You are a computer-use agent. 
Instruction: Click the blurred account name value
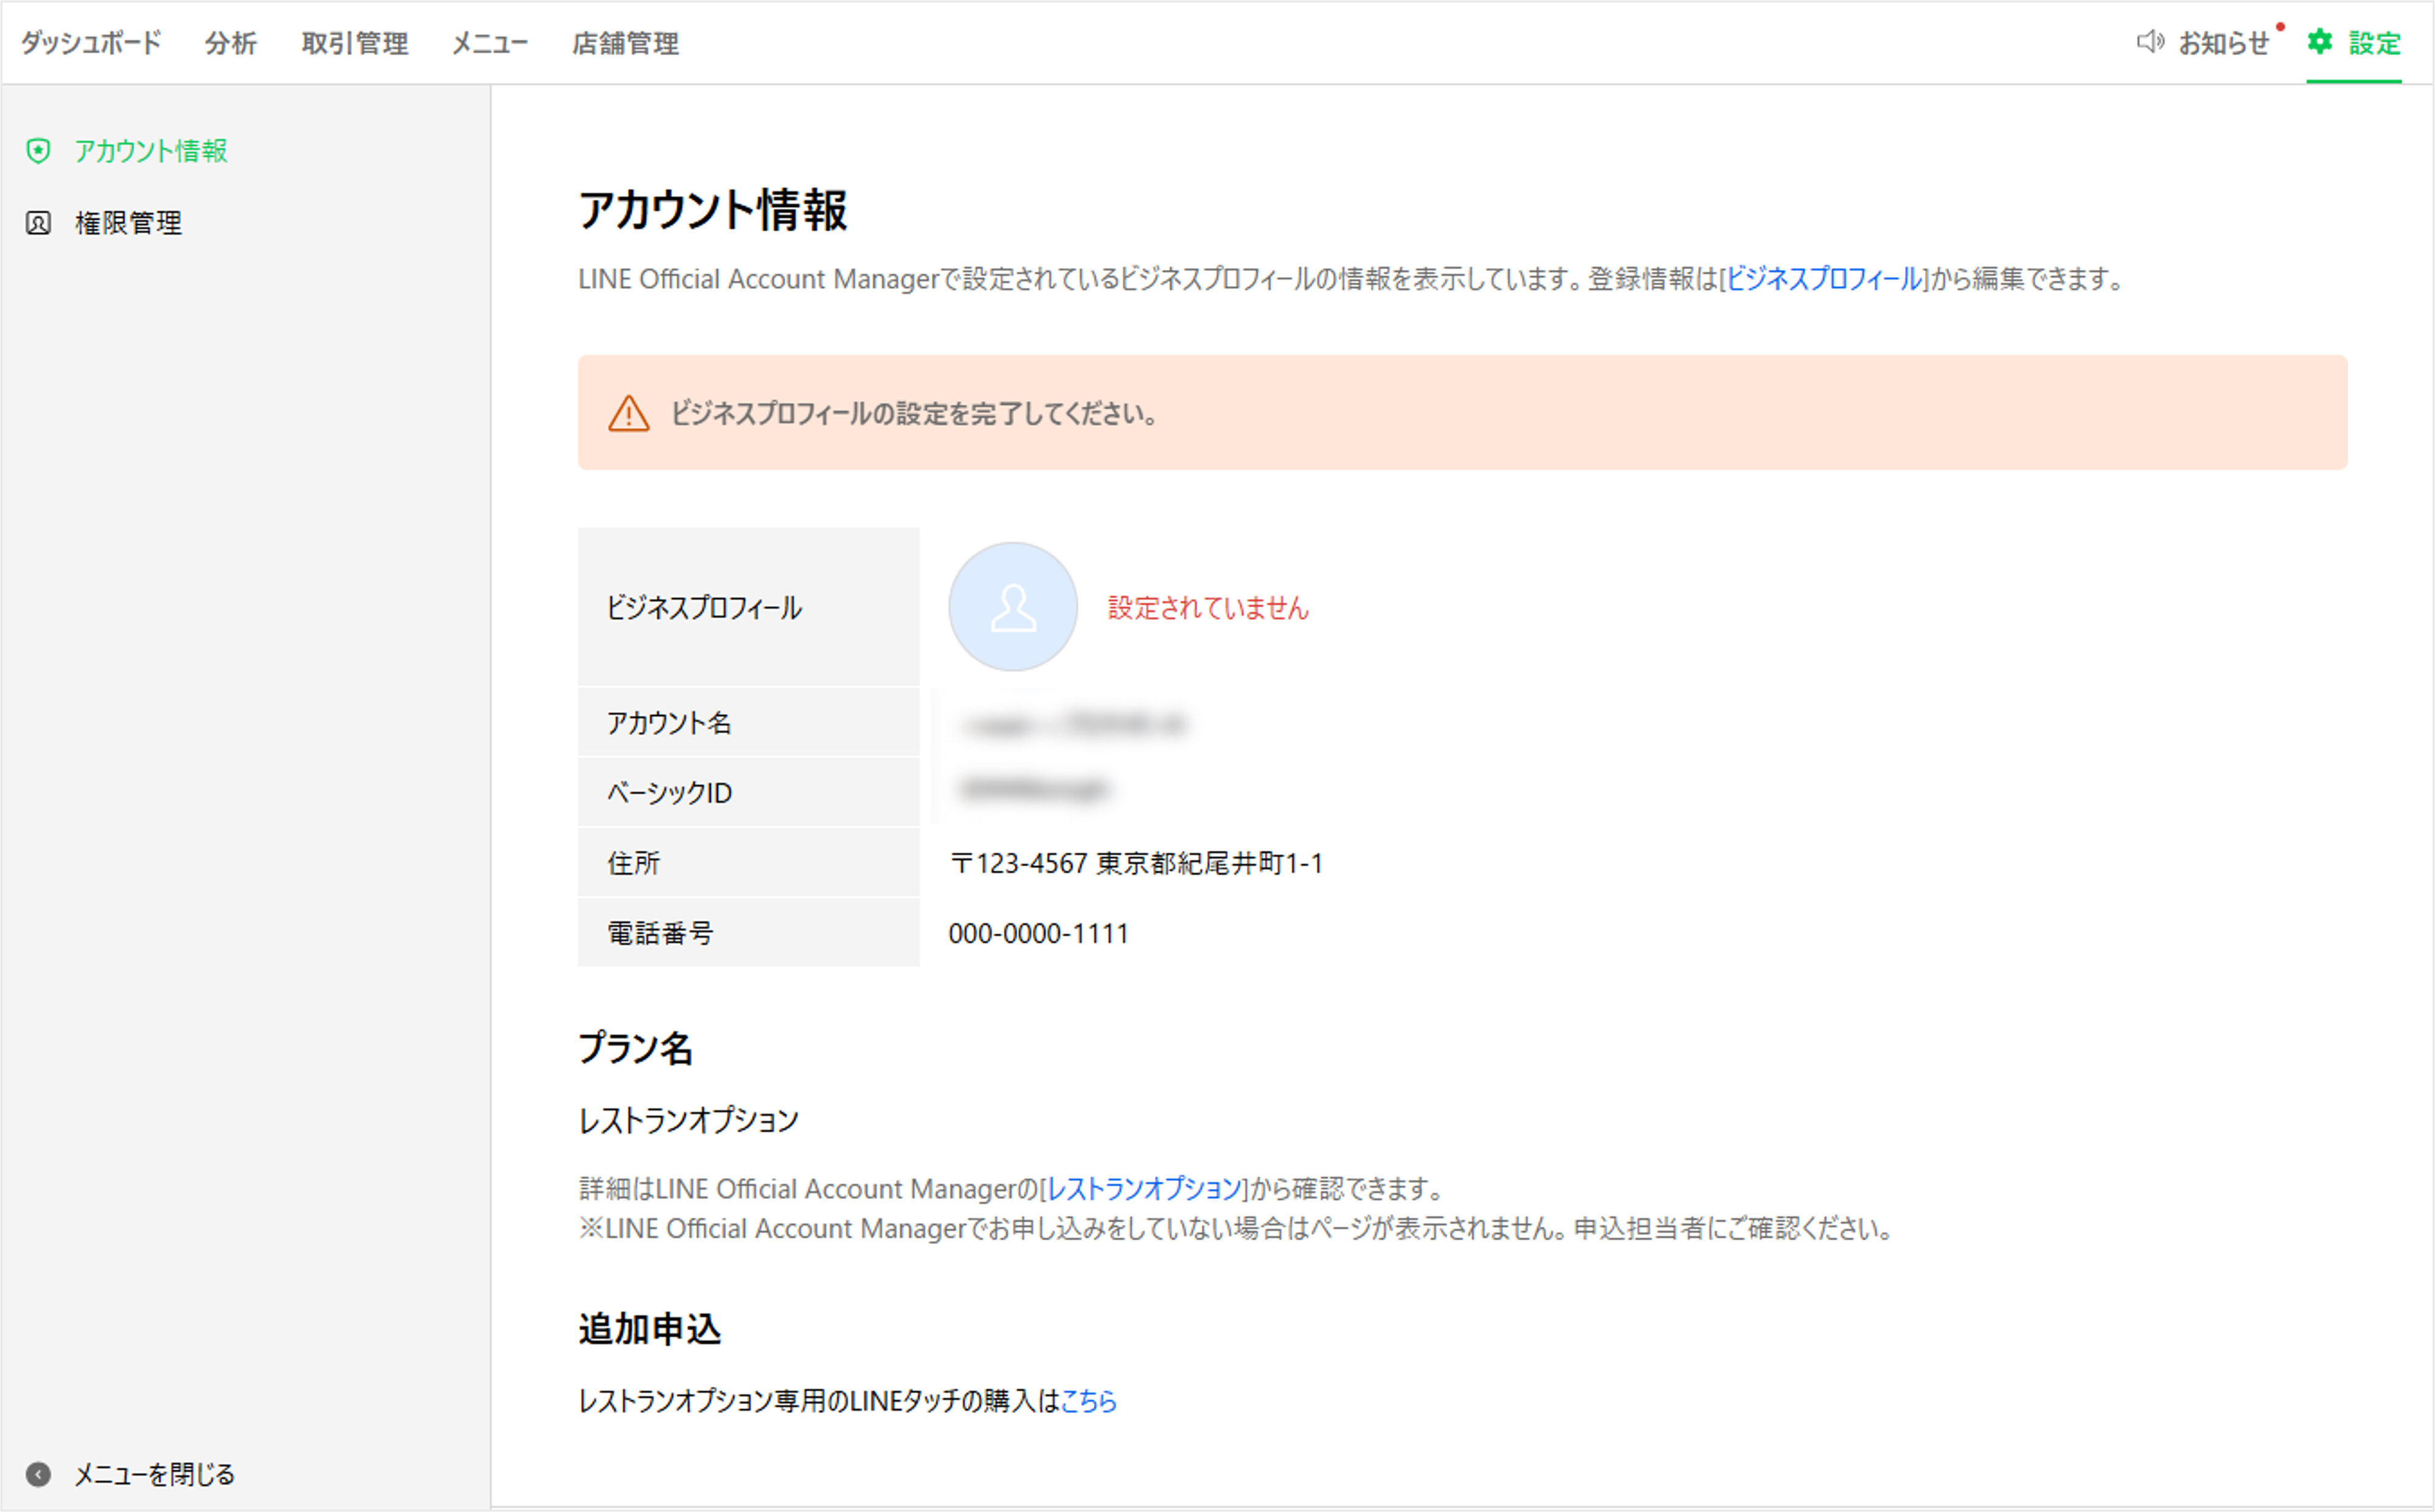[x=1075, y=724]
